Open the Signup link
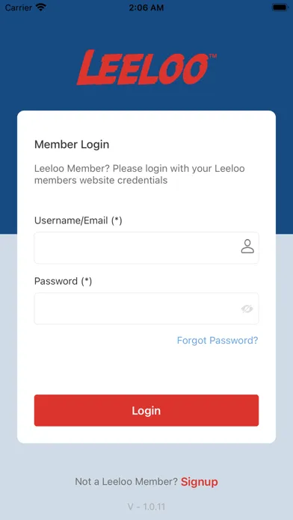Screen dimensions: 293x520 (x=200, y=482)
